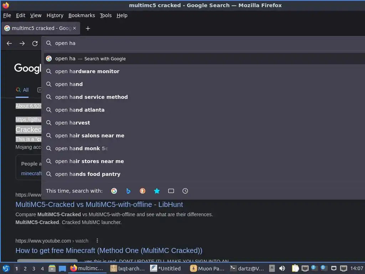Search this time with DuckDuckGo icon
The height and width of the screenshot is (274, 365).
[x=143, y=191]
